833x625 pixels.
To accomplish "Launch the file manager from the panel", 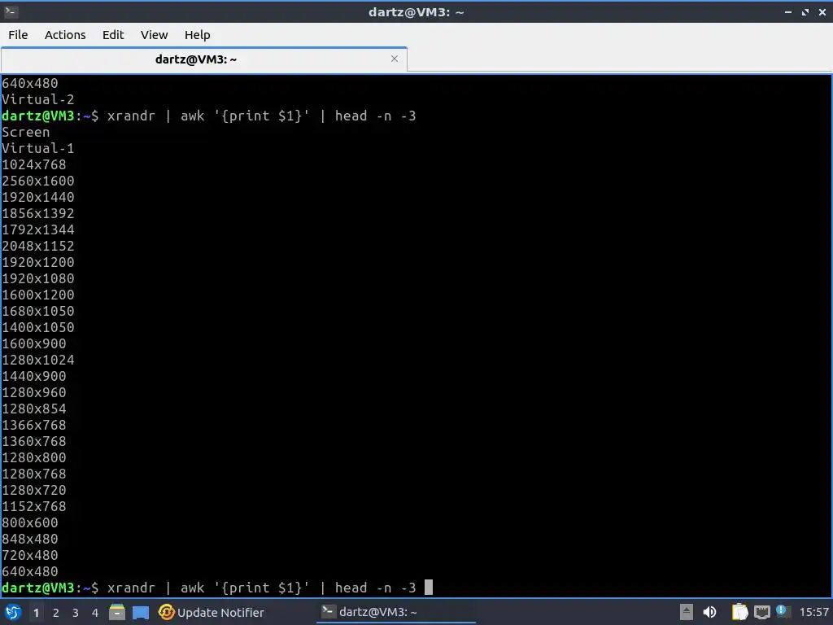I will pos(117,612).
